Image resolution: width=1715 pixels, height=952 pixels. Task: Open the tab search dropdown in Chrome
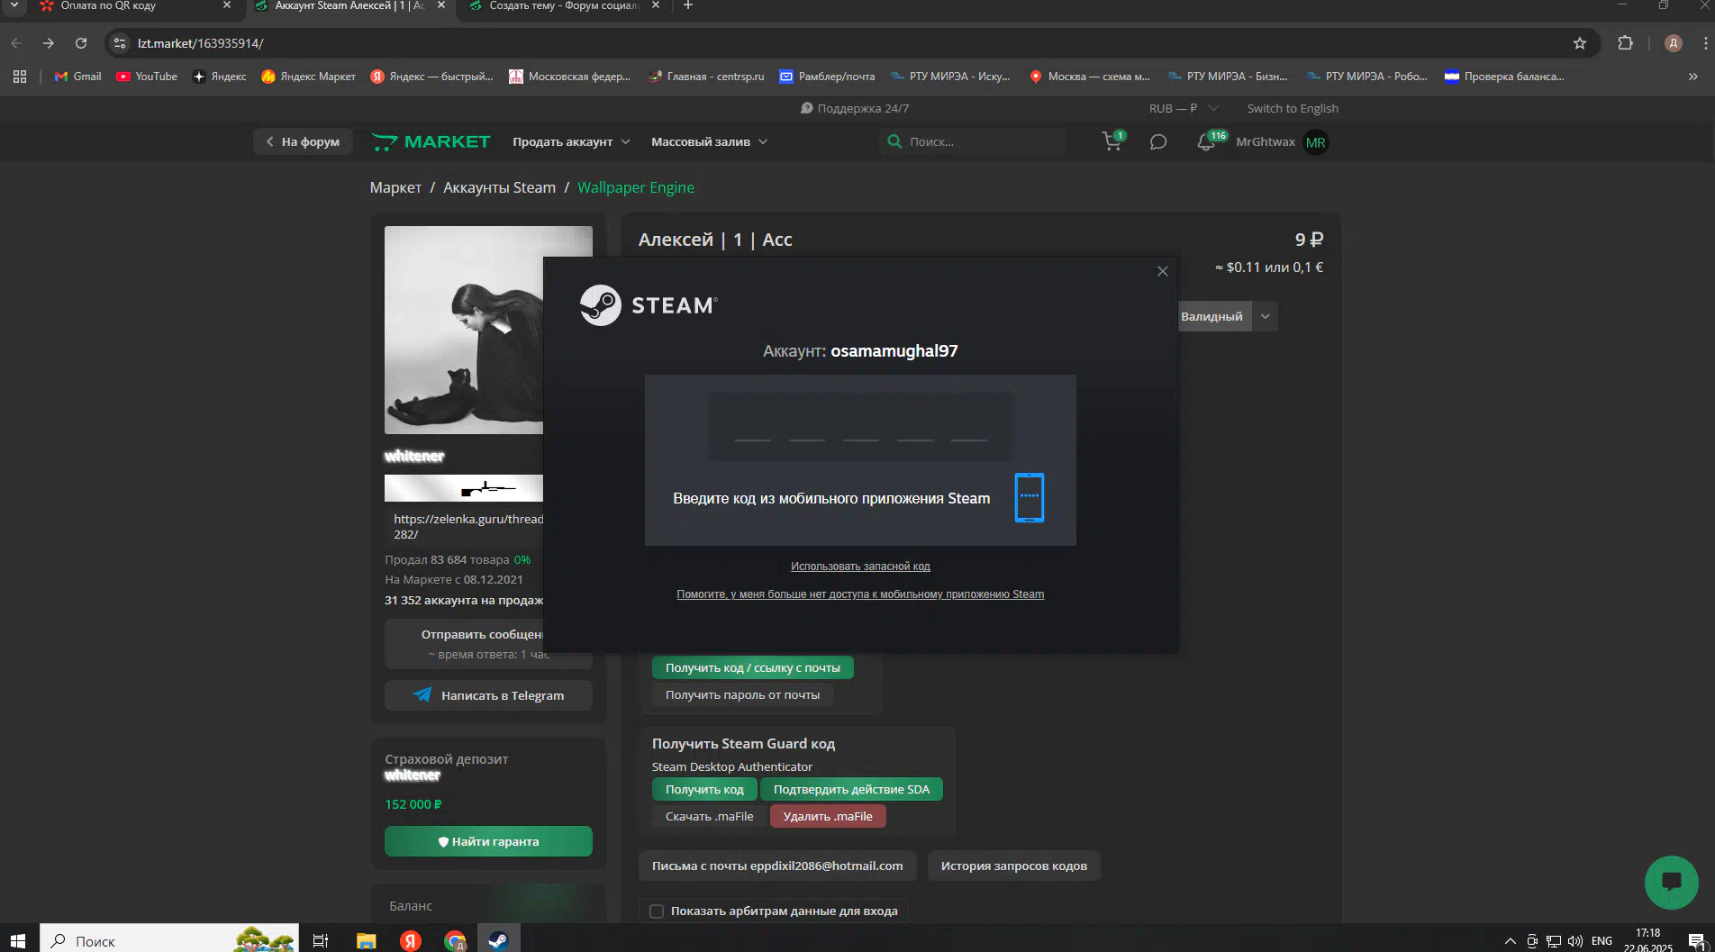point(14,5)
